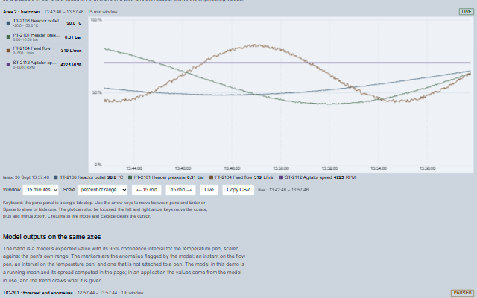Click the 13:56:00 time axis label
Image resolution: width=477 pixels, height=298 pixels.
click(427, 168)
